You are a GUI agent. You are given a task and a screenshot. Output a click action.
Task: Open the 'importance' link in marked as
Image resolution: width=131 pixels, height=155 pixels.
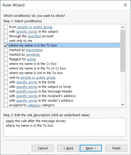pyautogui.click(x=34, y=50)
